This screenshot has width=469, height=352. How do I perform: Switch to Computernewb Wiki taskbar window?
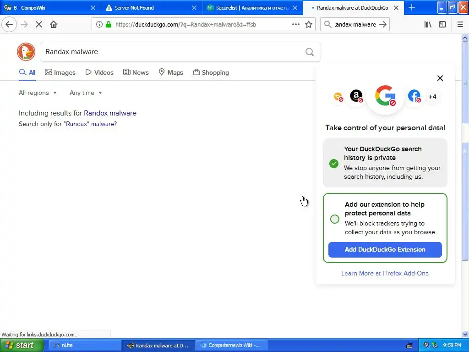point(231,346)
